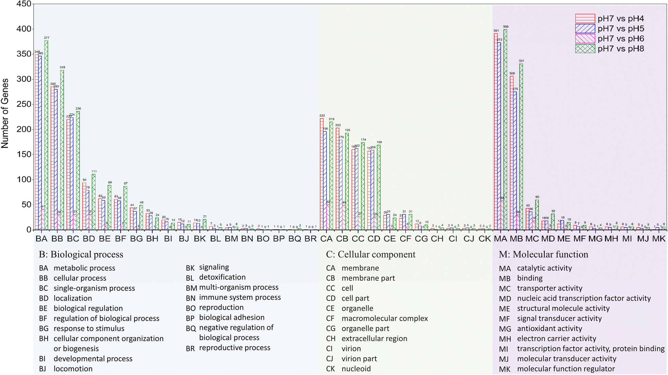
Task: Click the 'single-organism process' key entry
Action: tap(94, 288)
